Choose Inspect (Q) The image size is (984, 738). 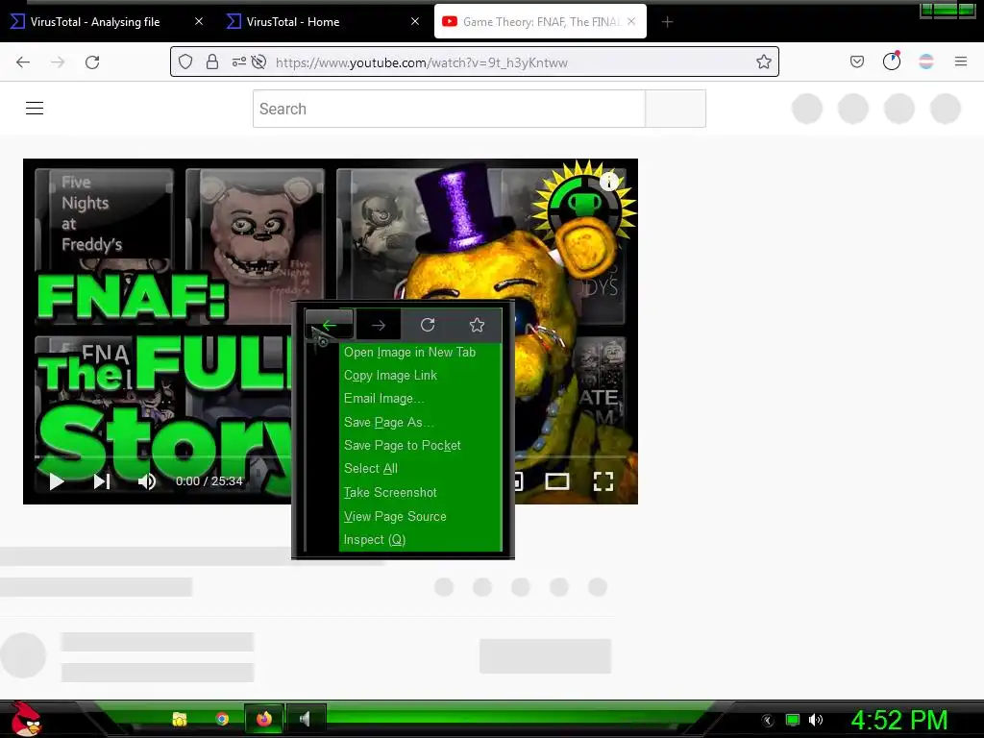[x=374, y=540]
